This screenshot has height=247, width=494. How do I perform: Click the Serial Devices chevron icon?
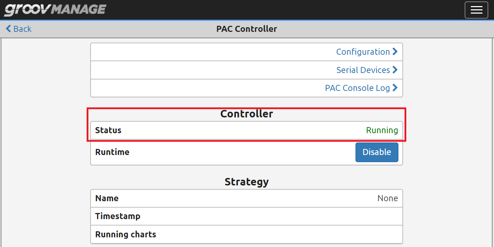point(395,70)
